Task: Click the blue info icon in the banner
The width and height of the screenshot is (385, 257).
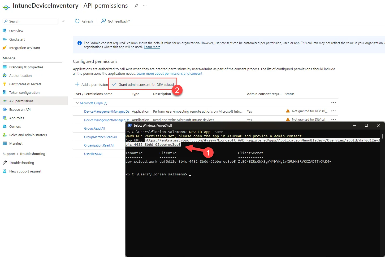Action: [x=79, y=43]
